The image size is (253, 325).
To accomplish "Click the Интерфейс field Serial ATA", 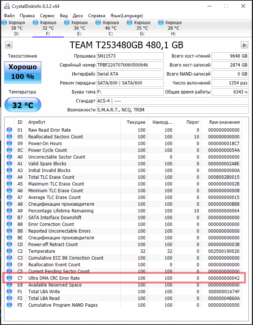I will pos(130,74).
